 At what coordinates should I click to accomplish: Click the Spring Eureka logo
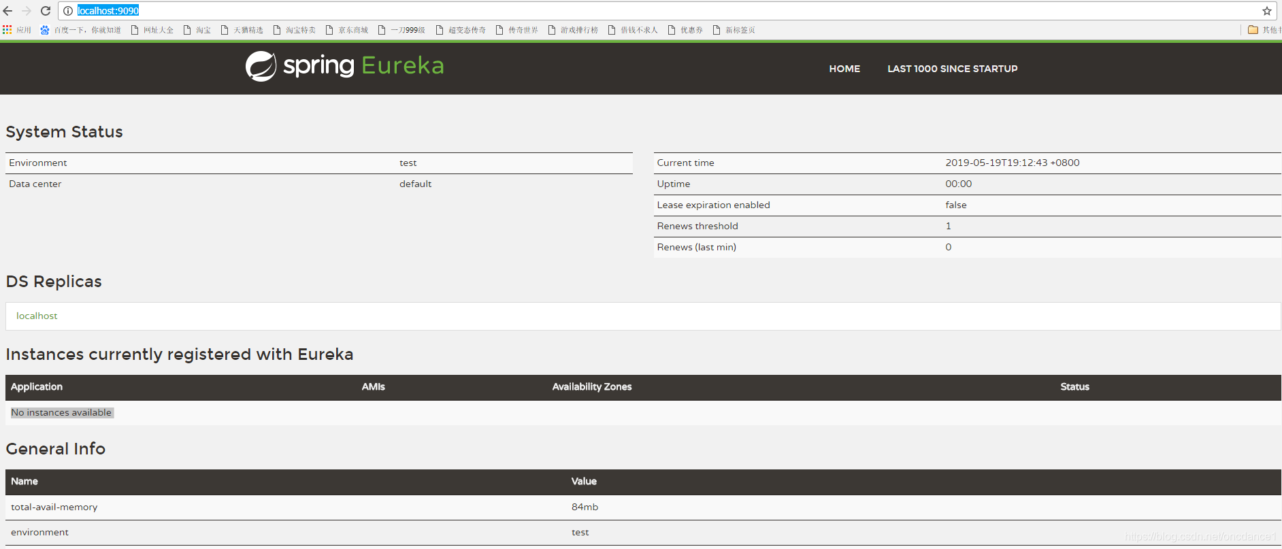coord(345,66)
